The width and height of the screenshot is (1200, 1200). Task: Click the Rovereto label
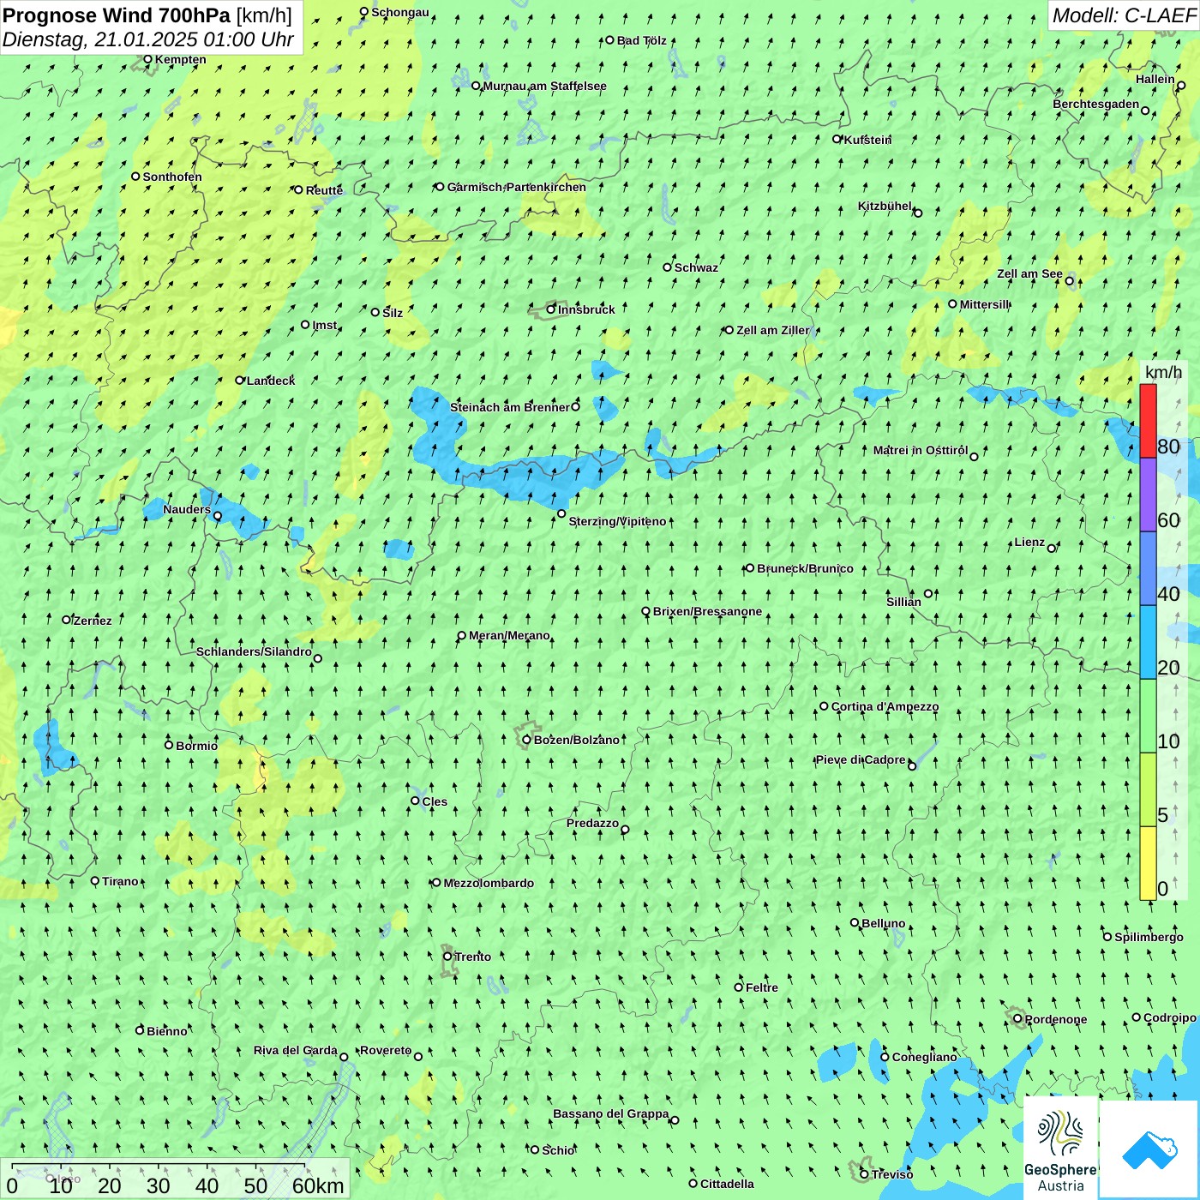click(386, 1050)
